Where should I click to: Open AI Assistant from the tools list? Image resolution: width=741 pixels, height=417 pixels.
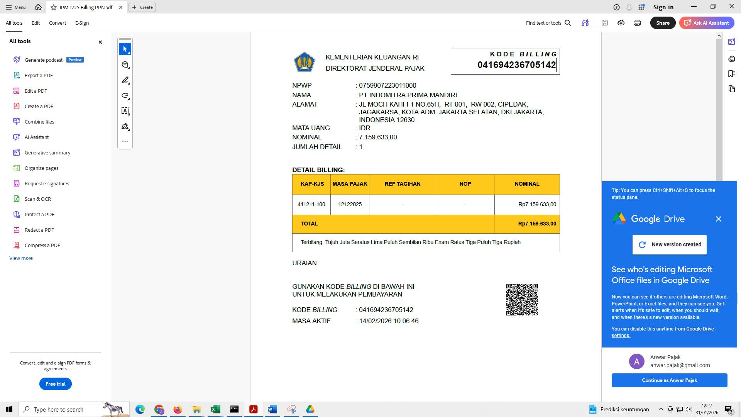pos(36,137)
